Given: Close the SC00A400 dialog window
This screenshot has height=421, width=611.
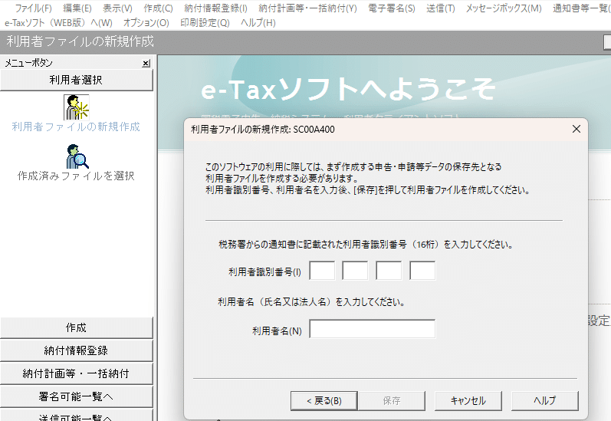Looking at the screenshot, I should [577, 129].
